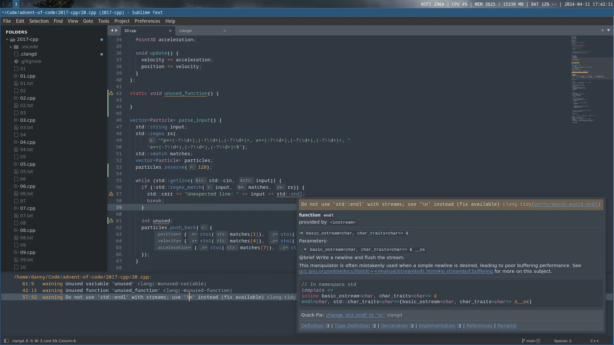The width and height of the screenshot is (614, 345).
Task: Open the tab overflow dropdown arrow
Action: pos(609,30)
